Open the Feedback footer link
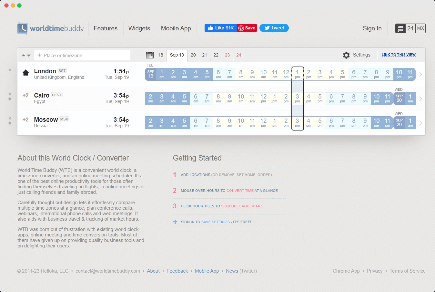 177,271
